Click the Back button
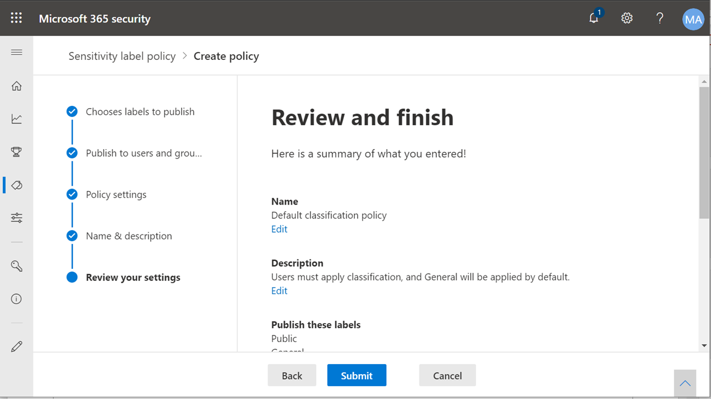 [x=292, y=375]
